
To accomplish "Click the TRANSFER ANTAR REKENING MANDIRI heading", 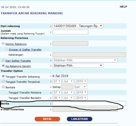I will click(x=32, y=13).
